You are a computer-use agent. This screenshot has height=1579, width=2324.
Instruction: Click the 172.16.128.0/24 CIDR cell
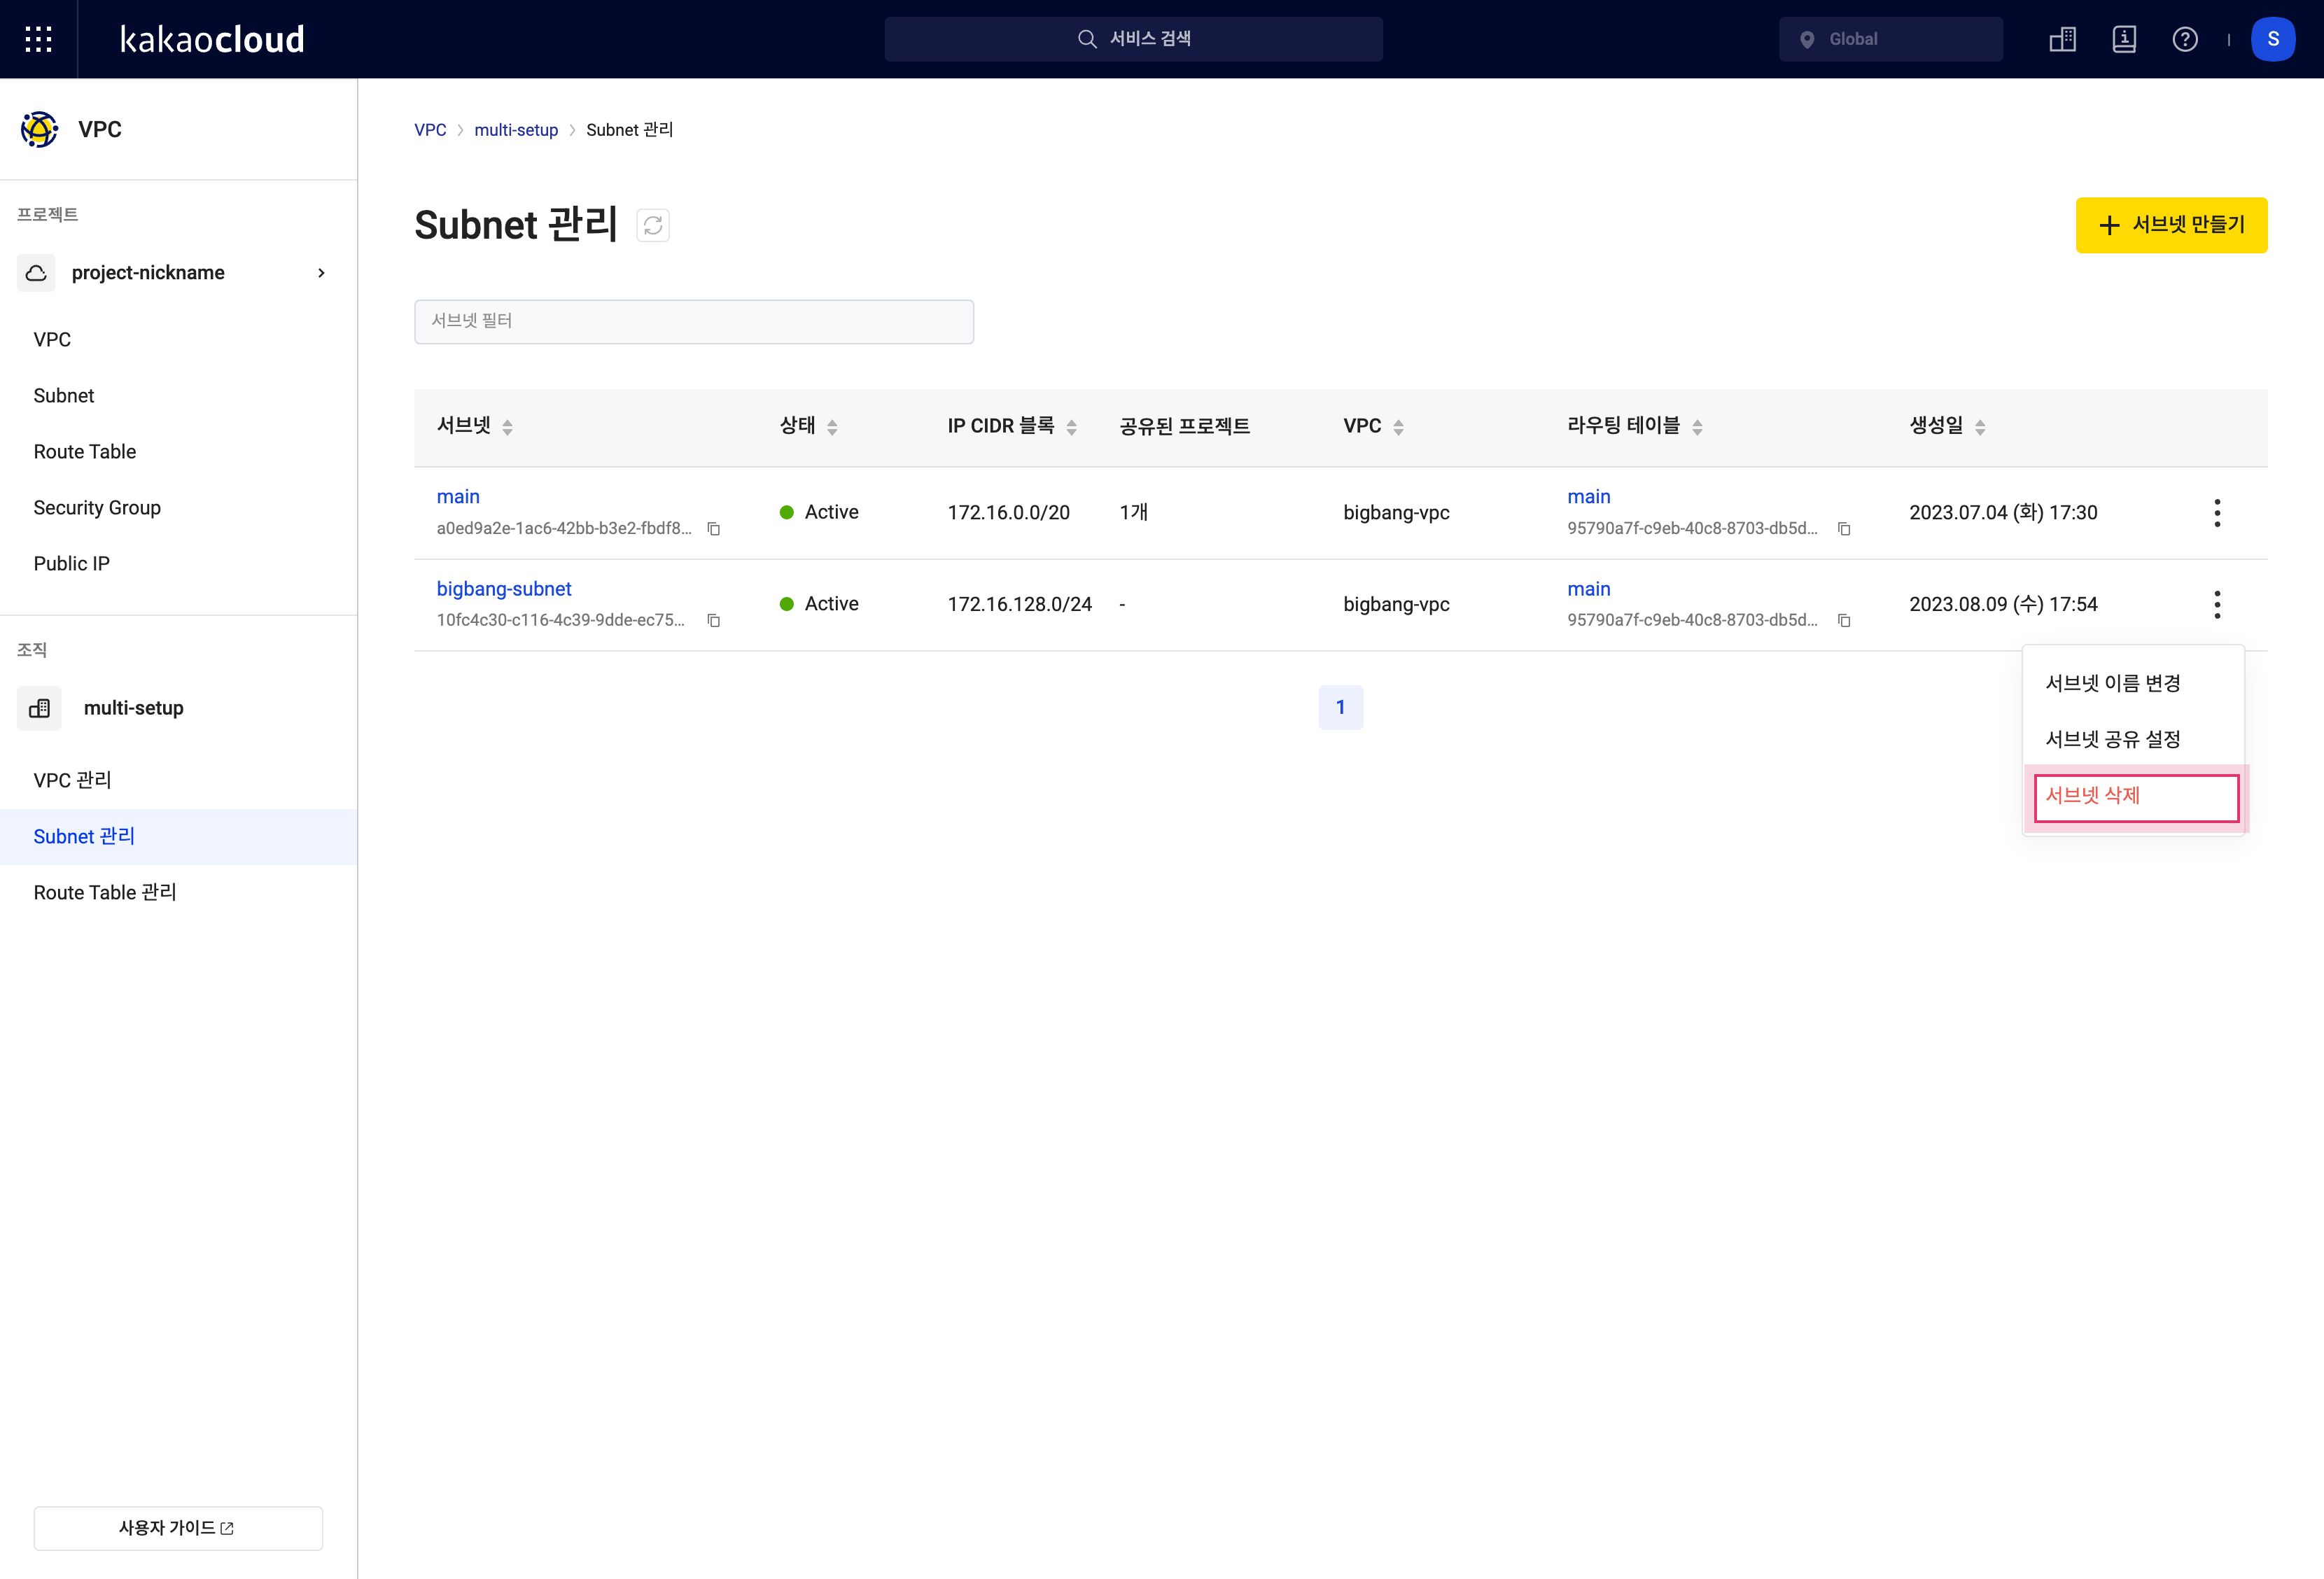tap(1020, 604)
